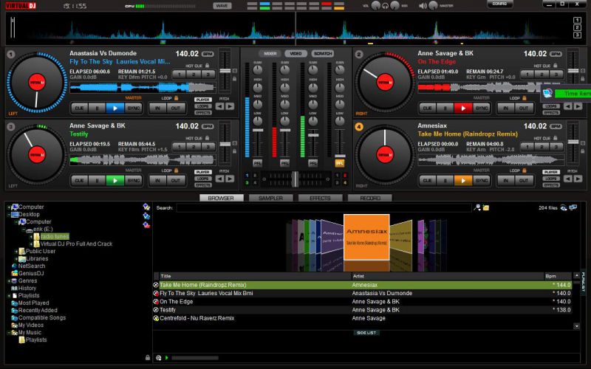The width and height of the screenshot is (591, 369).
Task: Adjust the crossfader position
Action: (295, 179)
